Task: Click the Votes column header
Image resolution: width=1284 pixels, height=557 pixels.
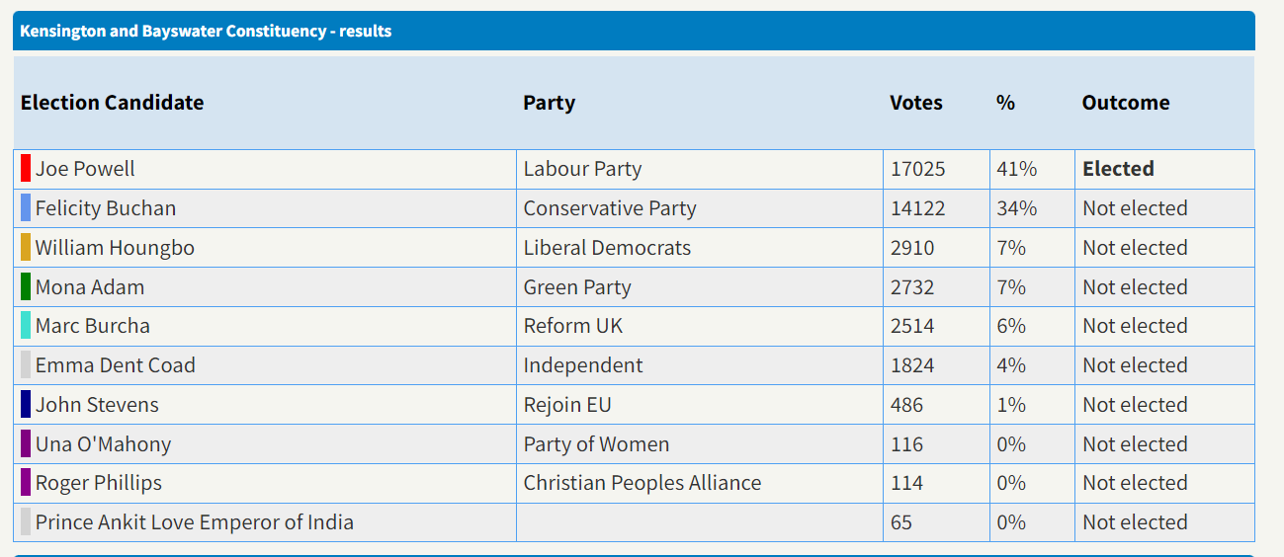Action: [x=915, y=103]
